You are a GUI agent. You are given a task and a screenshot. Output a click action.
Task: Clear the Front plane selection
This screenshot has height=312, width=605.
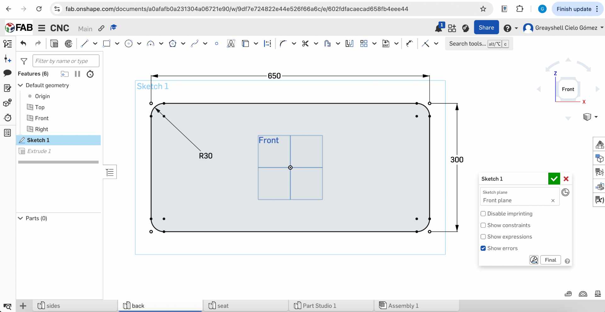[553, 201]
